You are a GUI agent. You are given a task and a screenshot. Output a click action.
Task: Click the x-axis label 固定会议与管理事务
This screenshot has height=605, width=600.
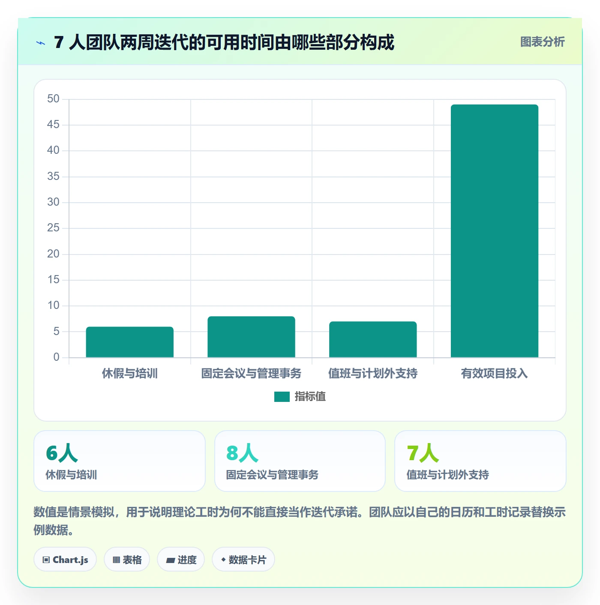coord(251,374)
